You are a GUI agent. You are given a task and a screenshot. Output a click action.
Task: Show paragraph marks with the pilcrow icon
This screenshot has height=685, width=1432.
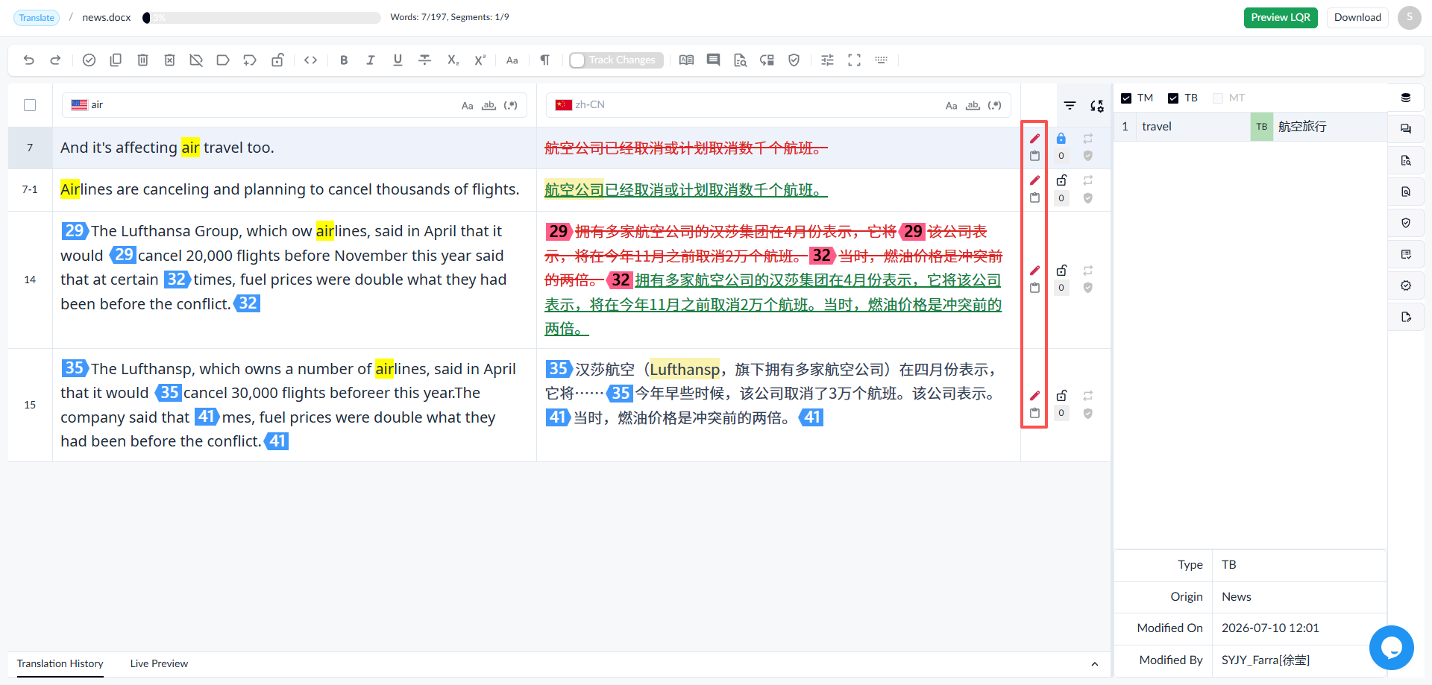[x=544, y=60]
